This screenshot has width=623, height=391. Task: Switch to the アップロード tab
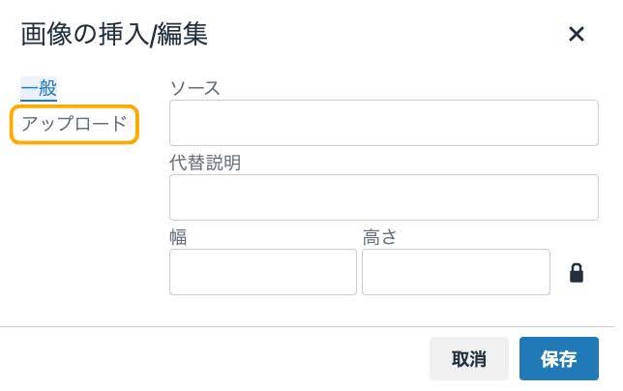(x=74, y=124)
